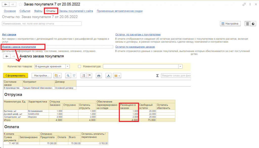Expand the Номенклатура field dropdown arrow
This screenshot has height=148, width=259.
pyautogui.click(x=180, y=66)
